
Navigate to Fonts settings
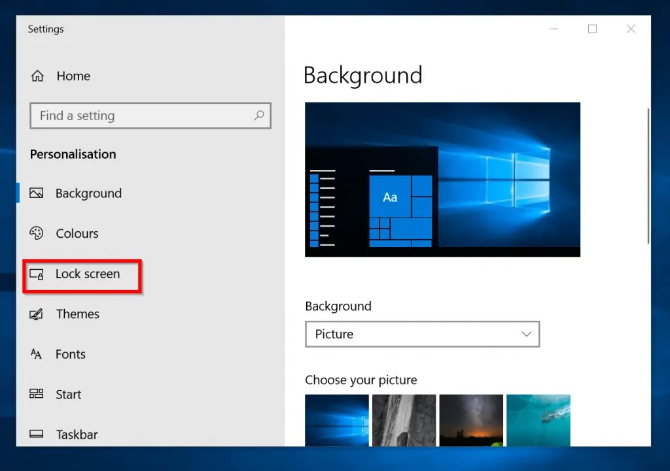click(71, 354)
